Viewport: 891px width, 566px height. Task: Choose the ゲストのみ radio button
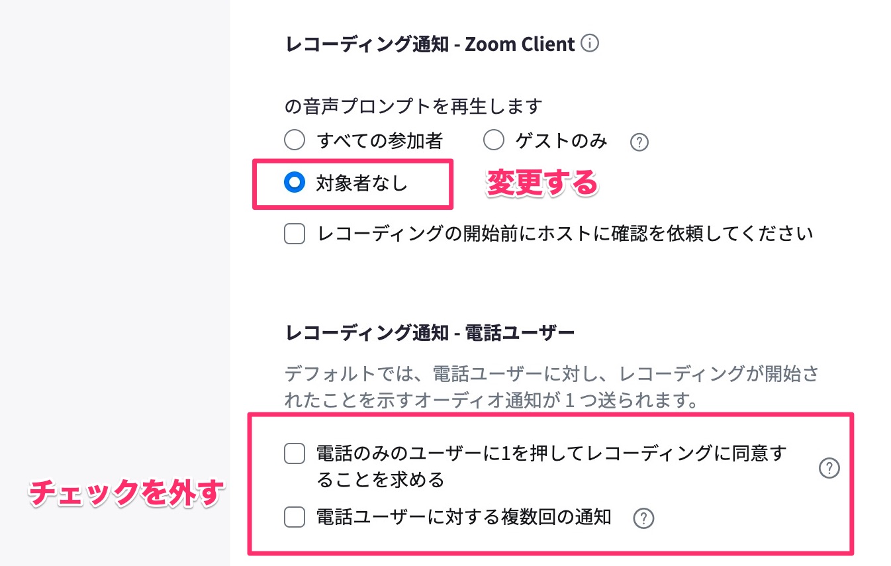tap(494, 140)
